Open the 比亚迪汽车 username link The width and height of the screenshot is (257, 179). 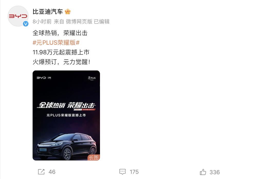[48, 12]
